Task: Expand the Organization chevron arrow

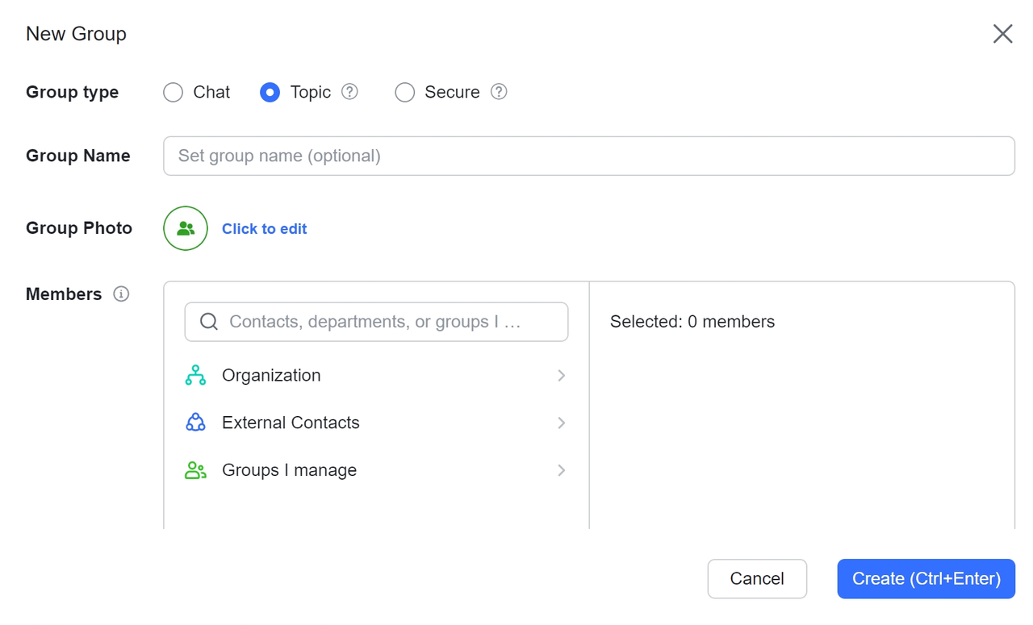Action: click(x=562, y=376)
